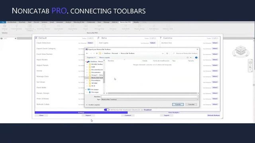The image size is (255, 143).
Task: Close the project browser tab
Action: coord(16,39)
